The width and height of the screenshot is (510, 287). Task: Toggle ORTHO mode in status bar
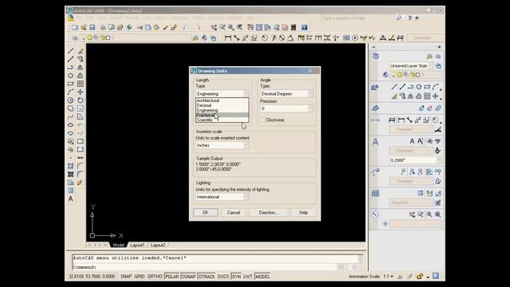[x=155, y=277]
